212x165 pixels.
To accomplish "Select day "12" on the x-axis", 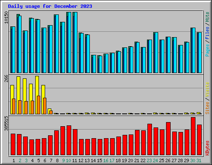I will pos(81,160).
